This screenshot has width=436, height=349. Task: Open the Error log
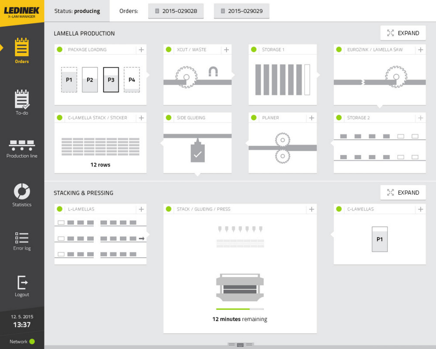[x=22, y=241]
